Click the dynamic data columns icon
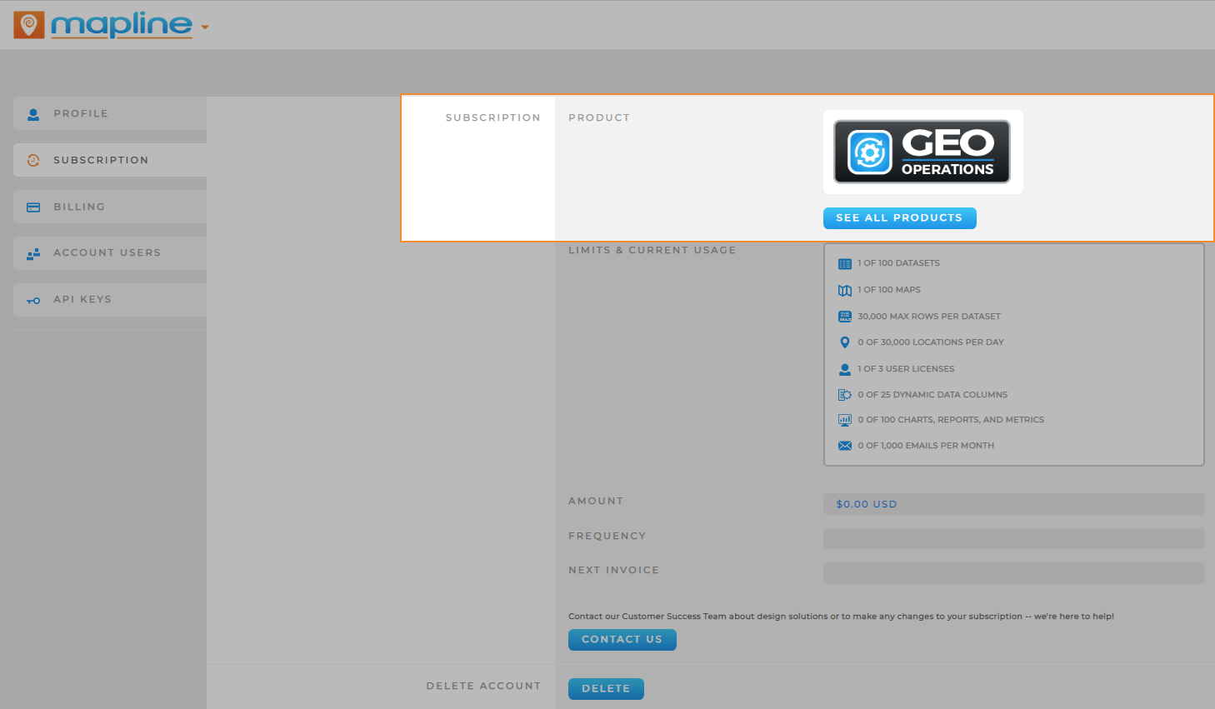Viewport: 1215px width, 709px height. click(845, 395)
